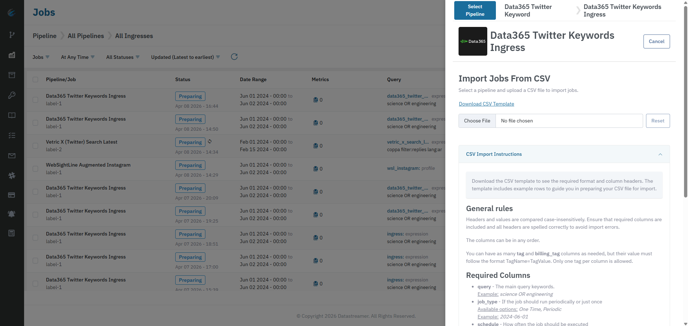The height and width of the screenshot is (326, 688).
Task: Check the job updated Apr 08 16:44
Action: (x=35, y=100)
